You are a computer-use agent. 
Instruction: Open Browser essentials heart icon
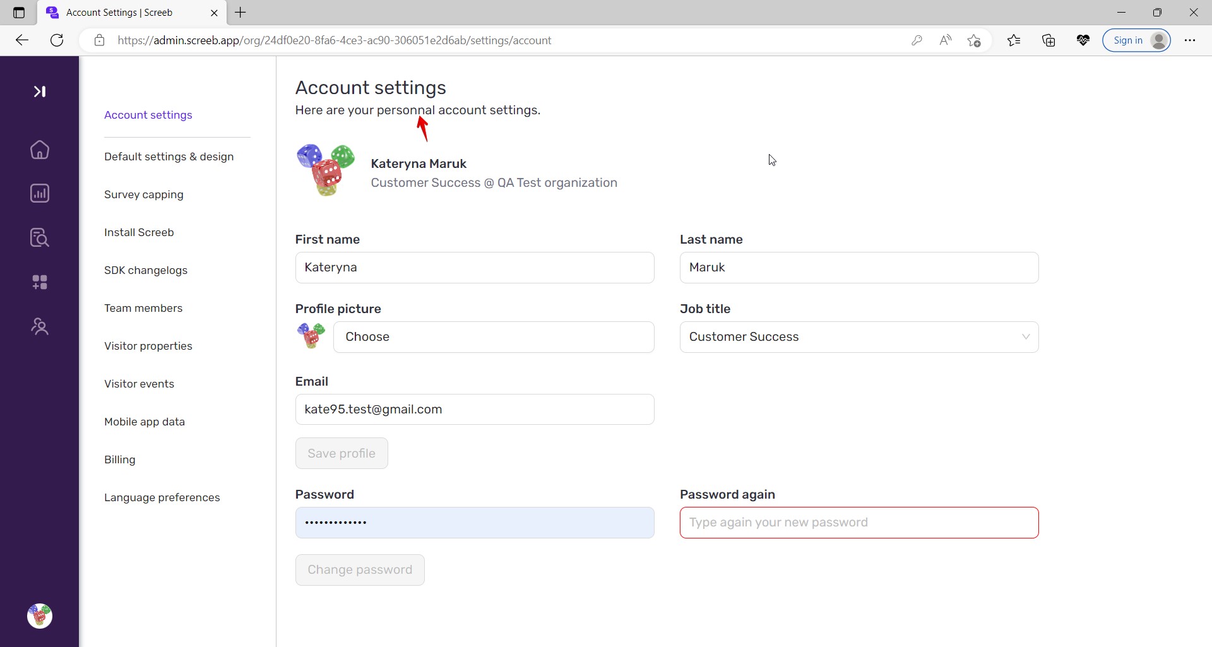tap(1083, 40)
